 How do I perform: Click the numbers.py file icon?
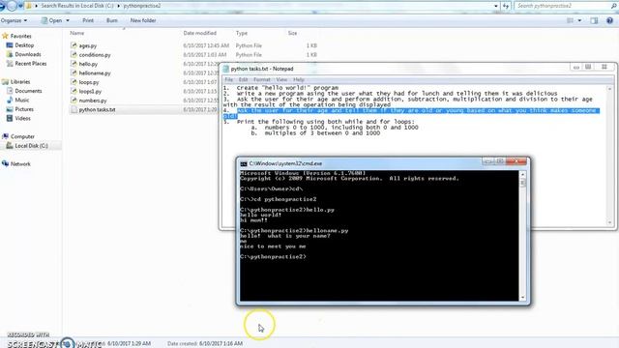[74, 101]
